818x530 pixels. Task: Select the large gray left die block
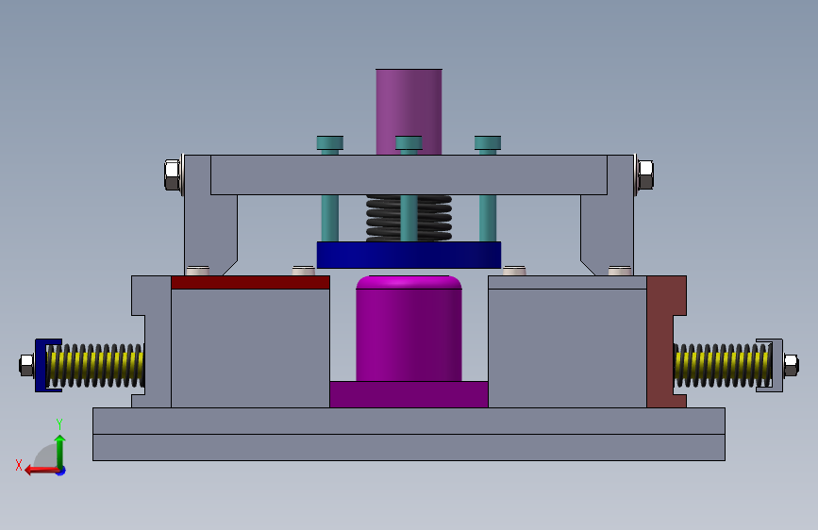click(250, 348)
